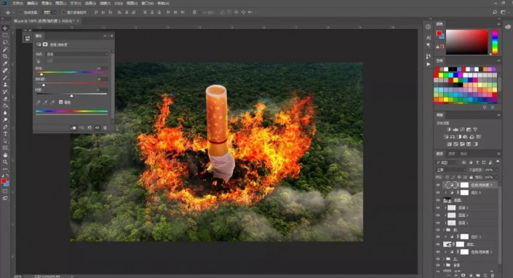The image size is (513, 278).
Task: Select the Horizontal Type tool
Action: [x=5, y=134]
